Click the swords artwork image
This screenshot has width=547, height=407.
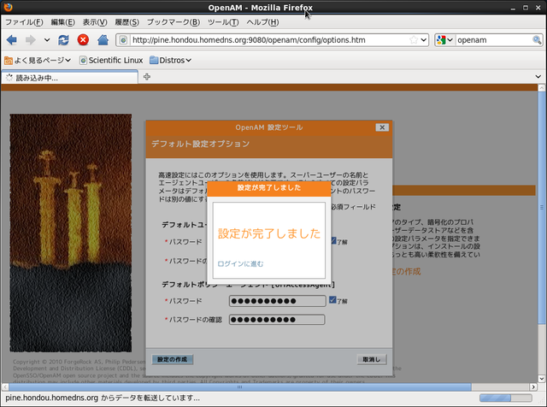tap(71, 233)
